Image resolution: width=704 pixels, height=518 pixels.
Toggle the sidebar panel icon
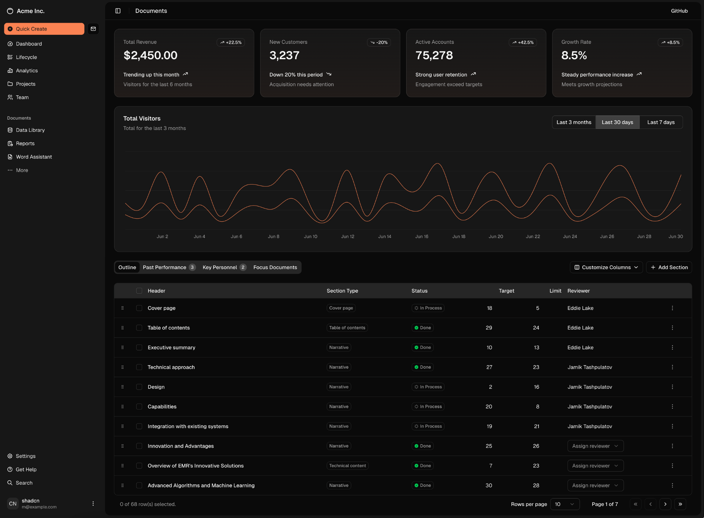coord(118,11)
